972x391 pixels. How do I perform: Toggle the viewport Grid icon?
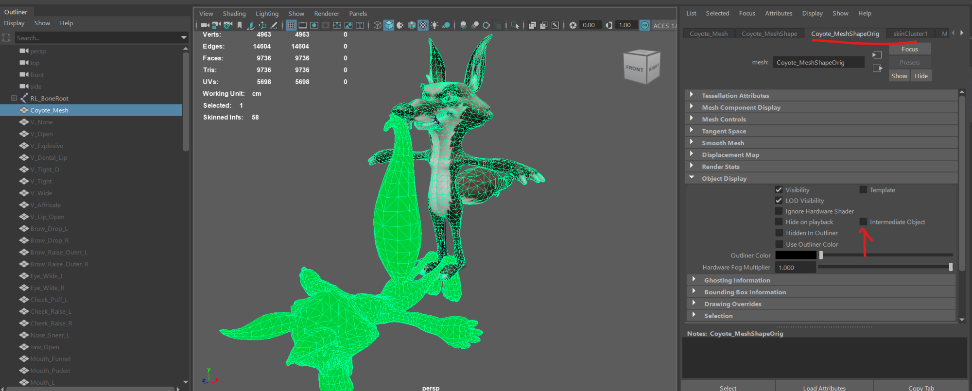click(291, 25)
